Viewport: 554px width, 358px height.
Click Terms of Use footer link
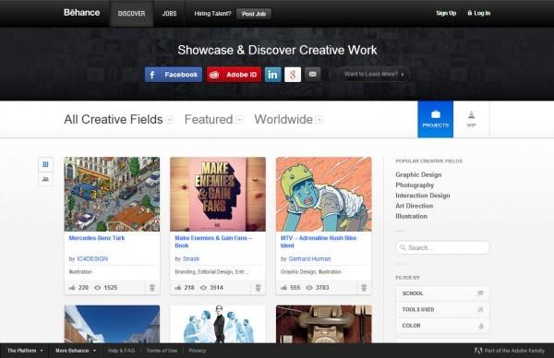click(162, 351)
